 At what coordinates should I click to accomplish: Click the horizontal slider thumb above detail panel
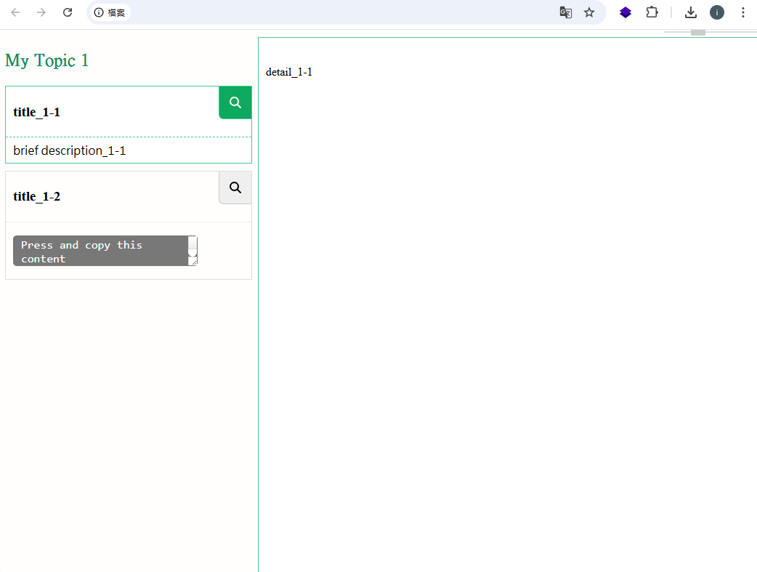[x=698, y=33]
